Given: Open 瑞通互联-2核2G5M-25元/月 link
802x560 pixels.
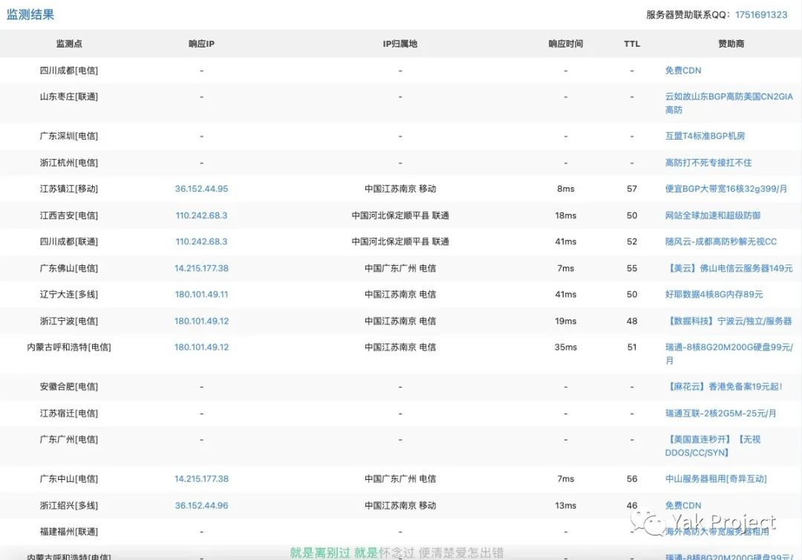Looking at the screenshot, I should (x=720, y=413).
